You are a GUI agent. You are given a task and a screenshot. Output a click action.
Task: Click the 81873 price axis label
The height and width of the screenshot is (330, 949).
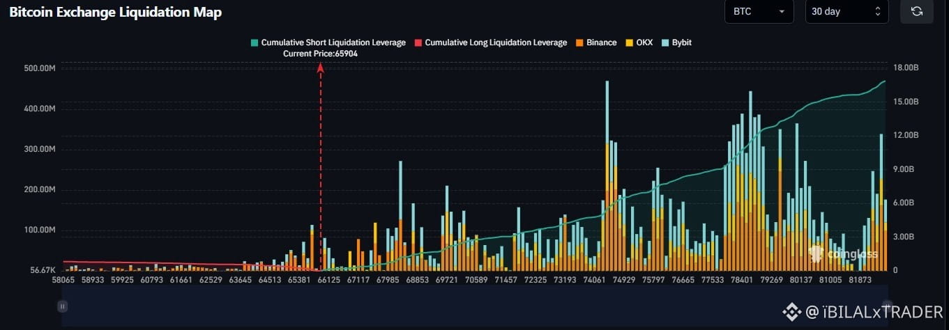coord(859,280)
